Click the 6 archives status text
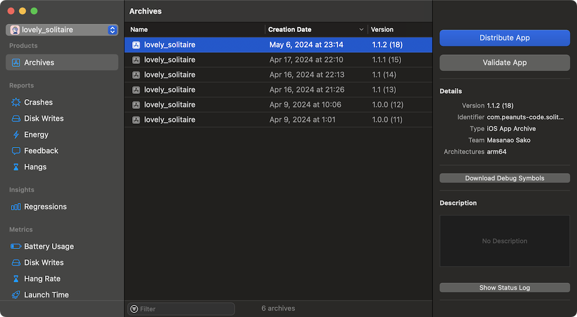The image size is (577, 317). (x=278, y=308)
